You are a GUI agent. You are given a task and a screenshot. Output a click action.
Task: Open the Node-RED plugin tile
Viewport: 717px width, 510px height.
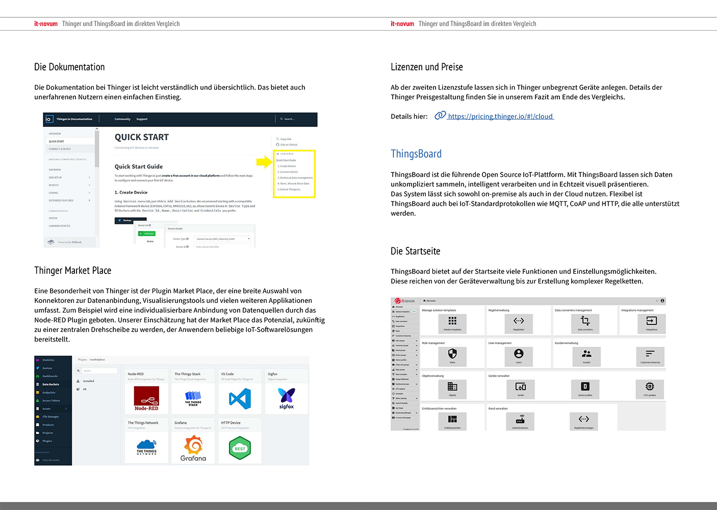146,398
